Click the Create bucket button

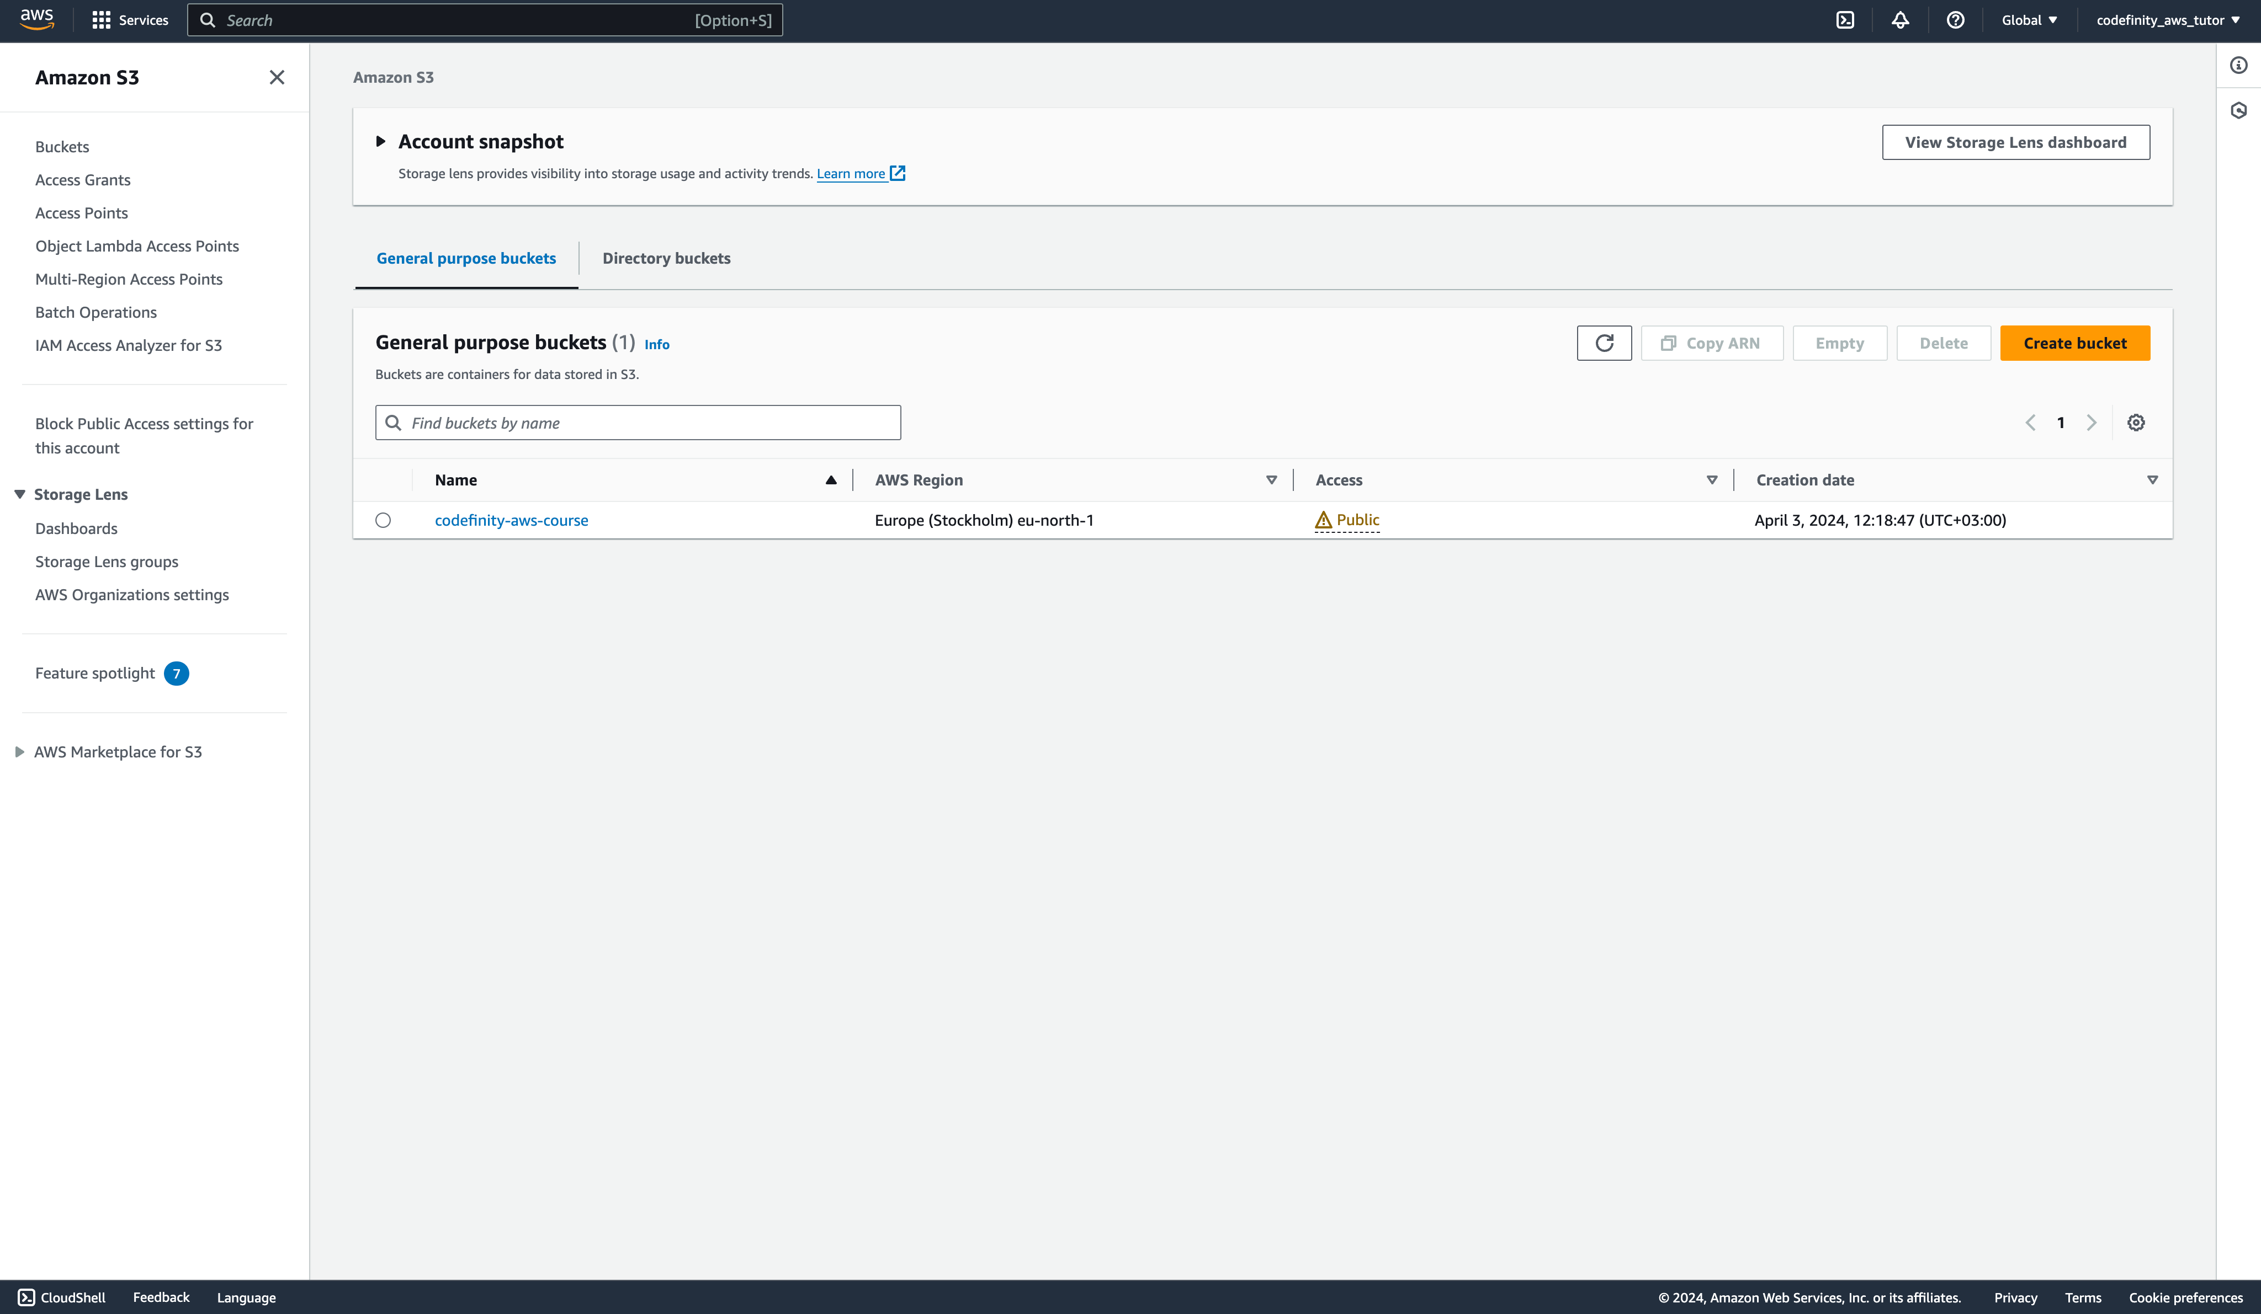point(2073,344)
